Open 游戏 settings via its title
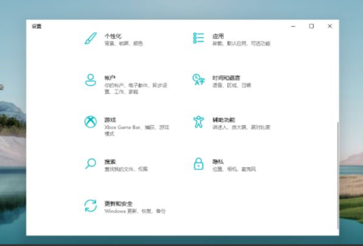The height and width of the screenshot is (246, 363). (x=110, y=120)
